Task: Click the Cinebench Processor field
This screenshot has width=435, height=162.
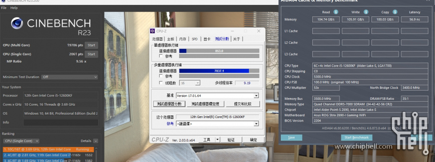Action: click(x=60, y=95)
